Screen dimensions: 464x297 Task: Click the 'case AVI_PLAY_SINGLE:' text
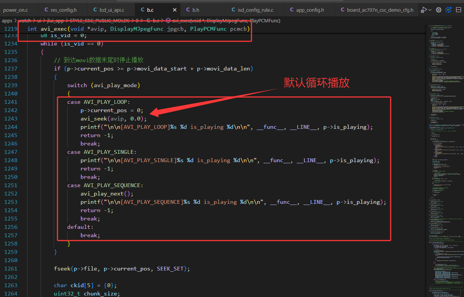[102, 152]
